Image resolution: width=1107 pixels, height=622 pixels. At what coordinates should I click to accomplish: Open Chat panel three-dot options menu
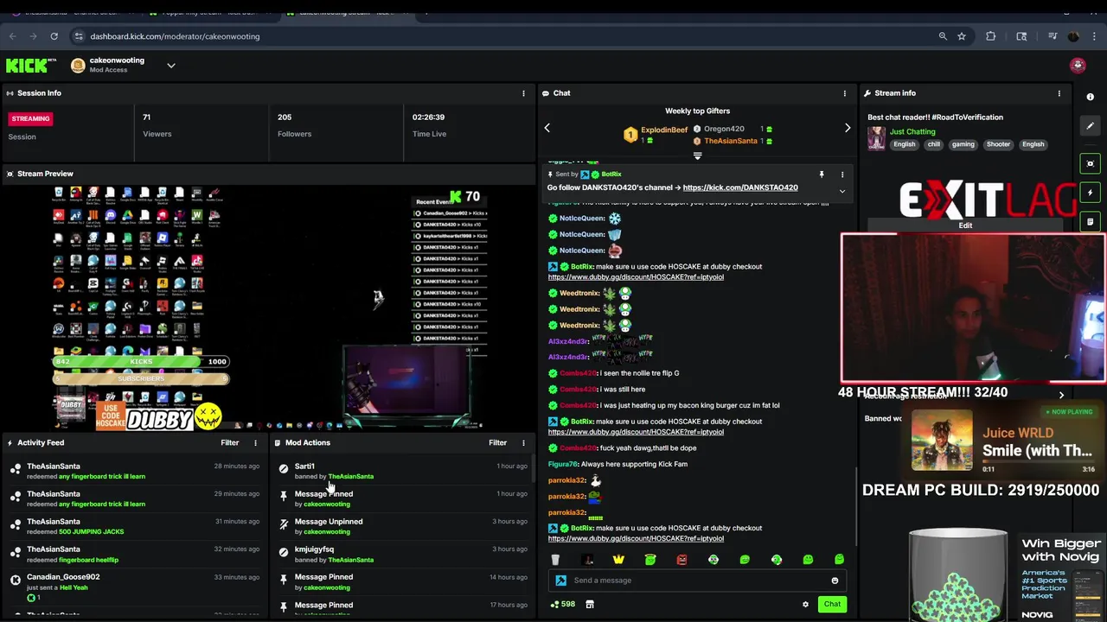[x=845, y=93]
